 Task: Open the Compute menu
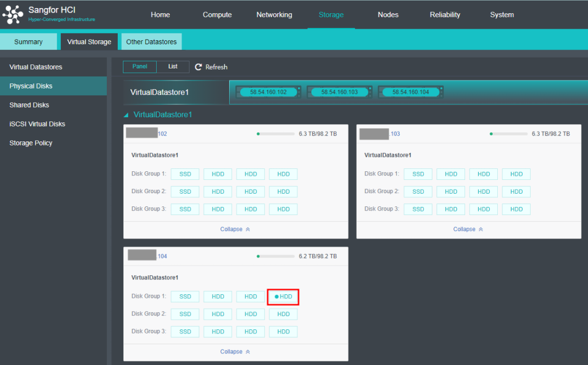coord(217,14)
